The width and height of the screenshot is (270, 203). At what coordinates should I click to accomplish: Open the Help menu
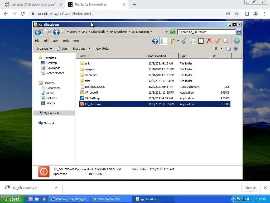[76, 41]
